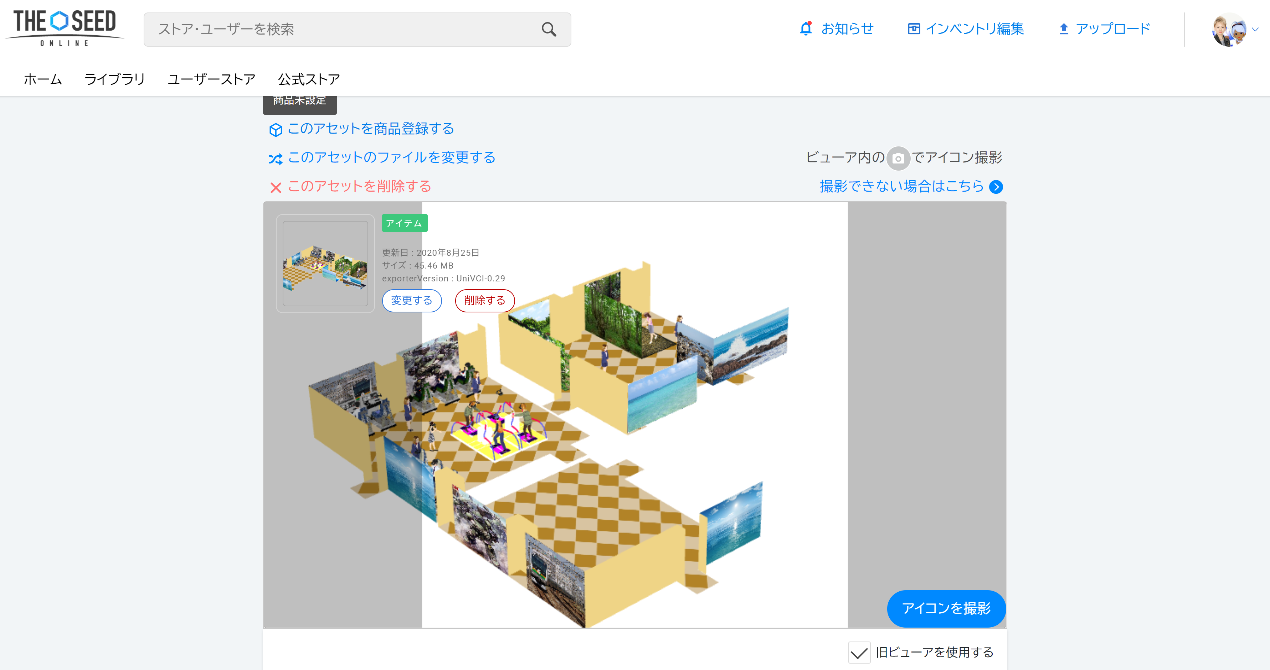Click the blue arrow circle icon
This screenshot has width=1270, height=670.
(x=996, y=187)
